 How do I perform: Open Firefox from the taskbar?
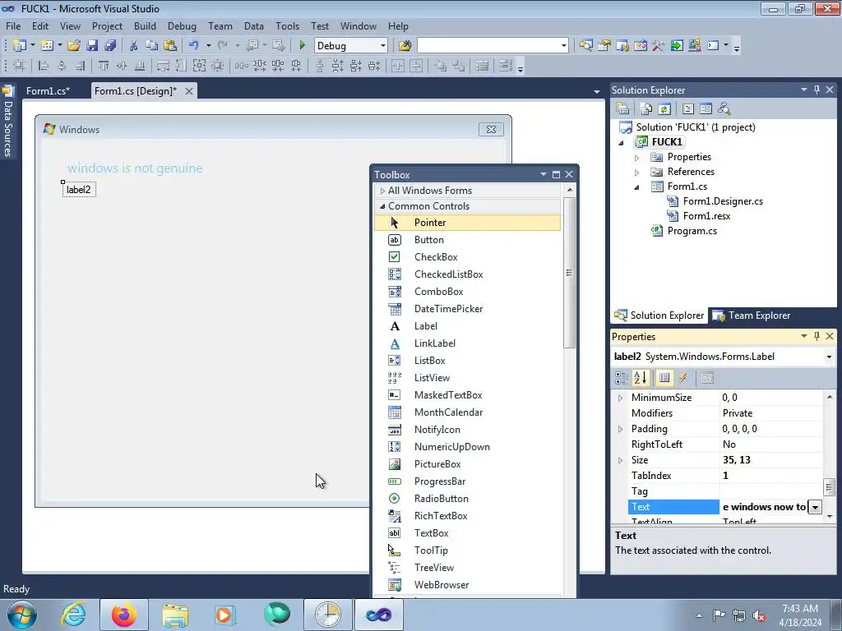click(x=123, y=615)
